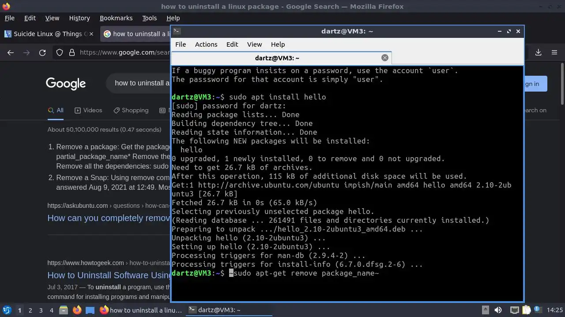565x317 pixels.
Task: Switch to workspace 1 in pager
Action: click(19, 310)
